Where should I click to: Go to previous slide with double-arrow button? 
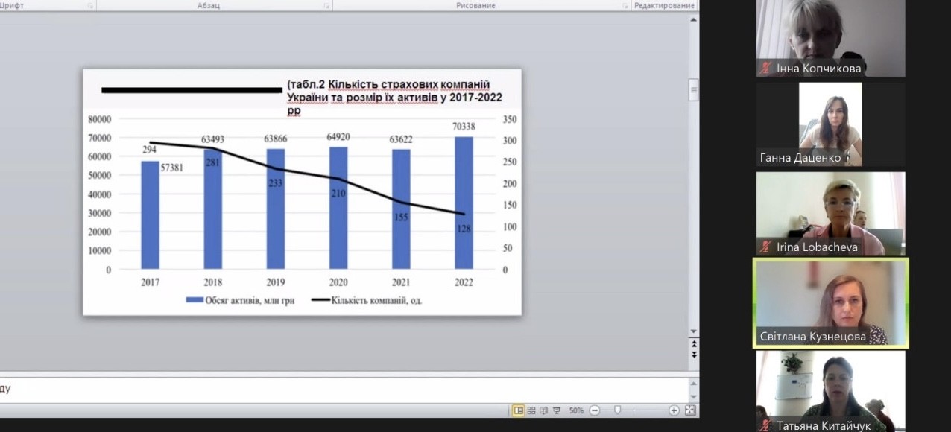pos(694,345)
